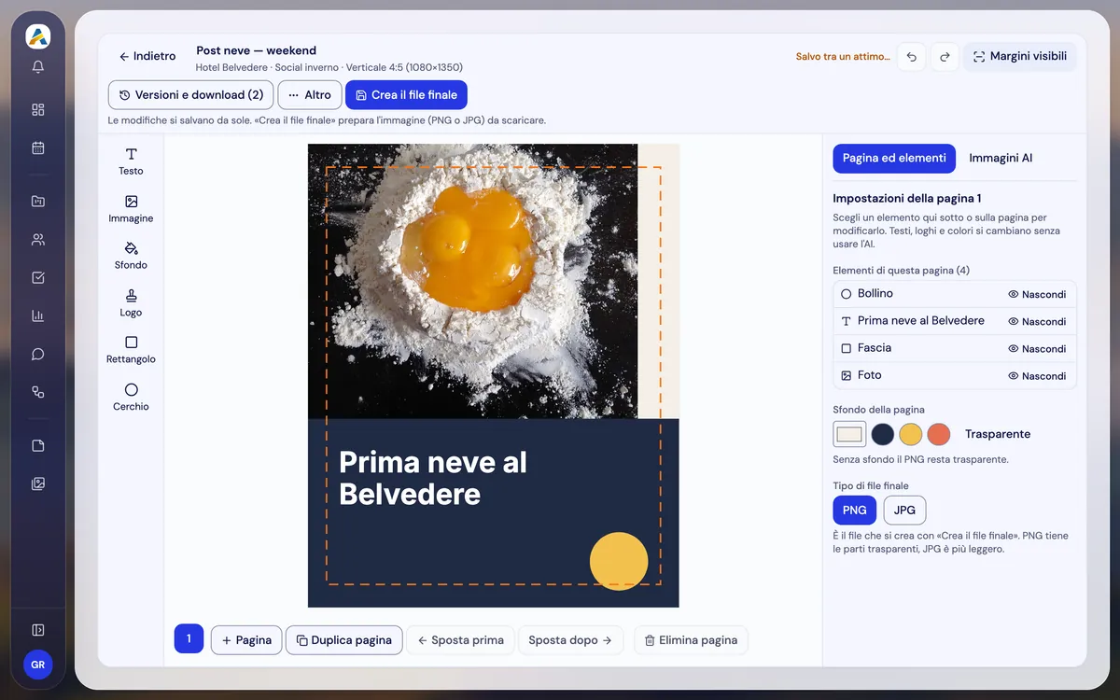Toggle Margini visibili
1120x700 pixels.
[1020, 57]
